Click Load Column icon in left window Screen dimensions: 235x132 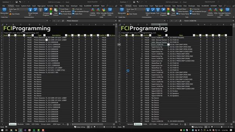[x=55, y=10]
